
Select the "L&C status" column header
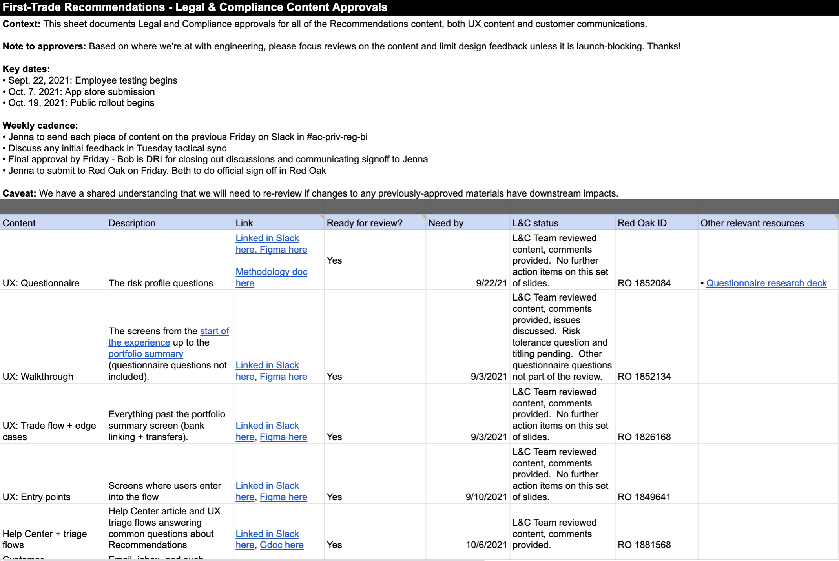coord(535,223)
